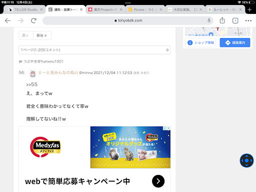The height and width of the screenshot is (192, 256).
Task: Switch to the TELLER Studio tab
Action: click(26, 9)
